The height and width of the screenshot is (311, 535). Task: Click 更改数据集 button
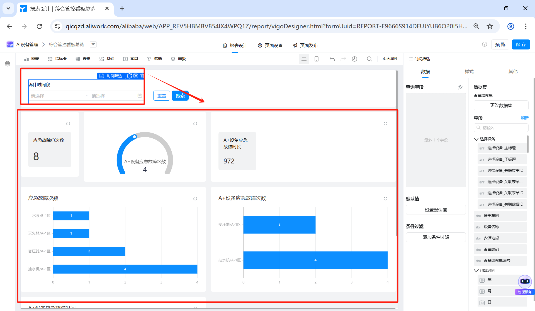click(x=501, y=105)
